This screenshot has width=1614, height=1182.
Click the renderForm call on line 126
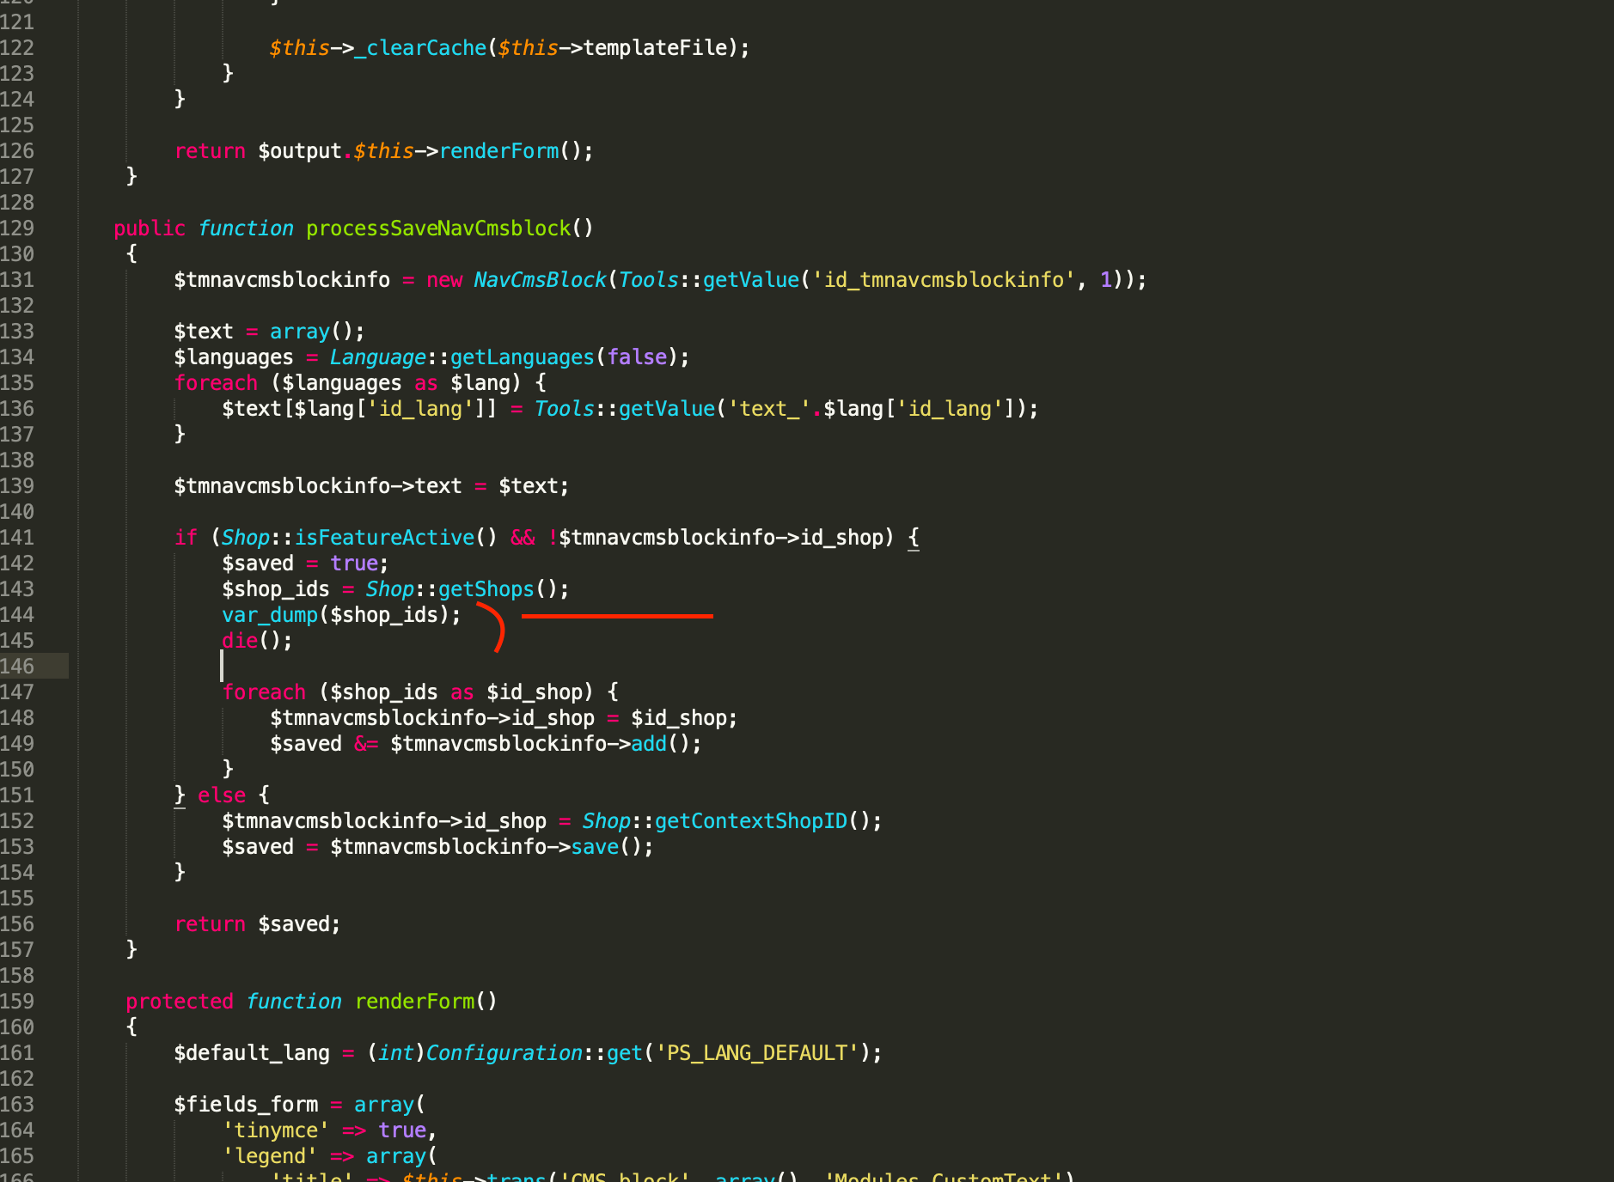click(498, 151)
